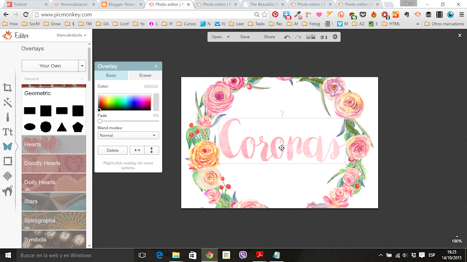
Task: Open the Stars overlay category
Action: tap(54, 201)
